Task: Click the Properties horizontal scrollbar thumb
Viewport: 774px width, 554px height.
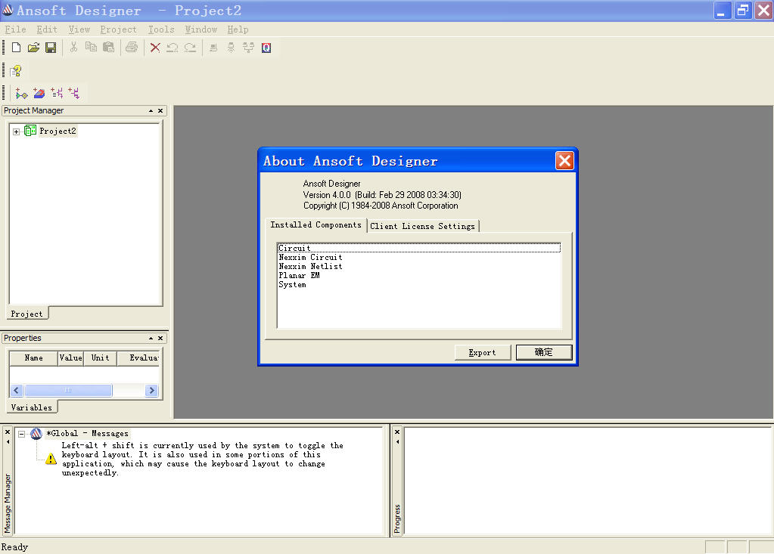Action: pyautogui.click(x=68, y=390)
